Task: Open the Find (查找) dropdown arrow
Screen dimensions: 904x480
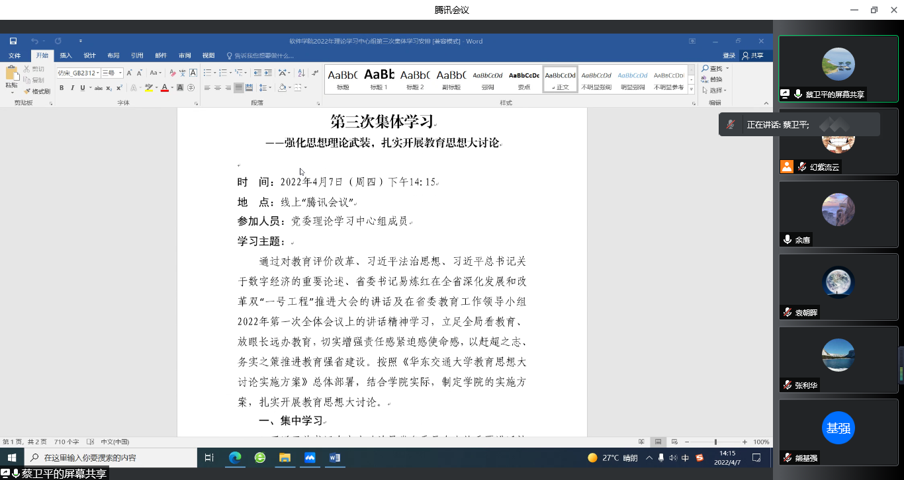Action: point(727,69)
